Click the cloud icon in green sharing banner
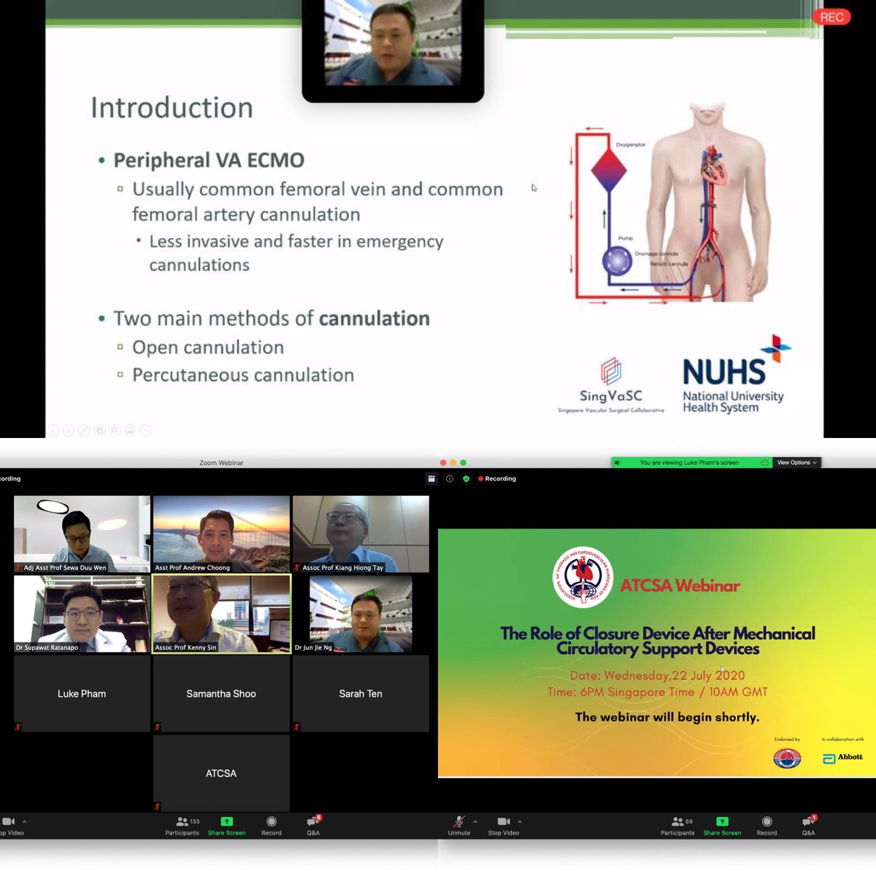 click(x=764, y=462)
